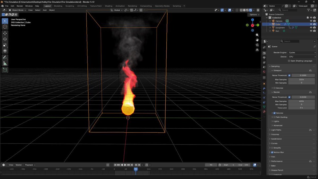The height and width of the screenshot is (179, 318).
Task: Disable Motion Blur checkbox
Action: (x=272, y=152)
